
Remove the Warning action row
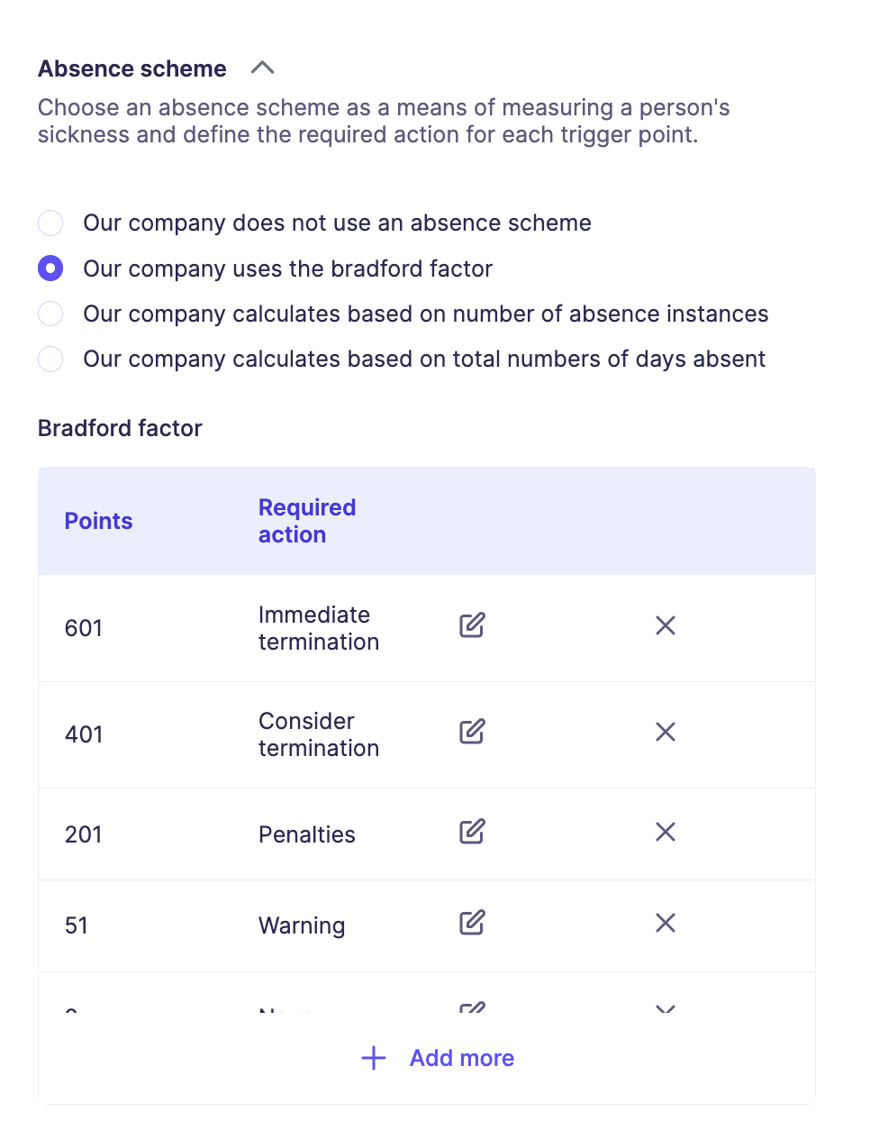point(666,923)
